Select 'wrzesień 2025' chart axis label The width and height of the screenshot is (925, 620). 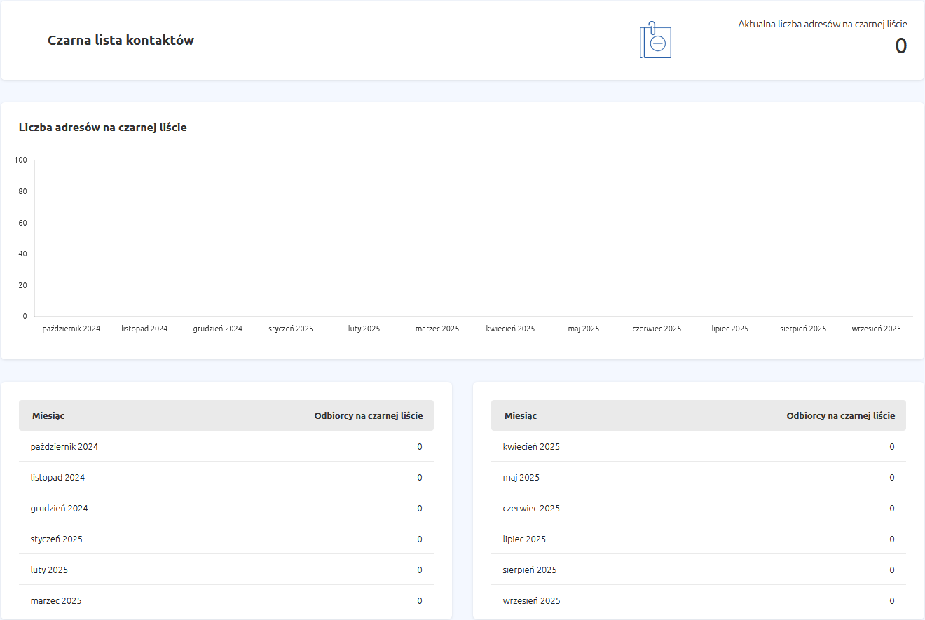pos(876,329)
